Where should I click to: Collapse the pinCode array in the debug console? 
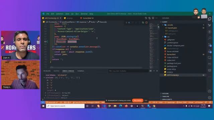point(44,78)
